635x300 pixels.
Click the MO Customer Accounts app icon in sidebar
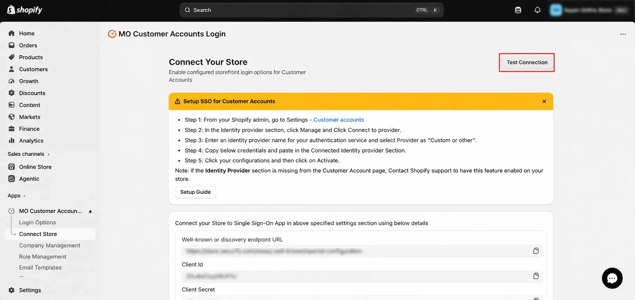click(x=12, y=211)
